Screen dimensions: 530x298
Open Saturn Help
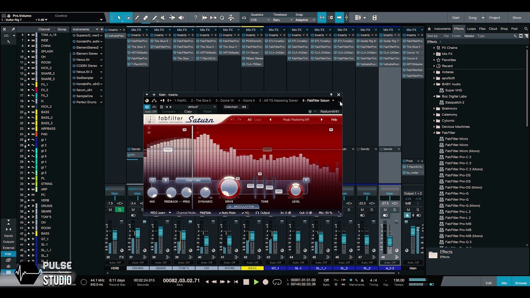334,120
